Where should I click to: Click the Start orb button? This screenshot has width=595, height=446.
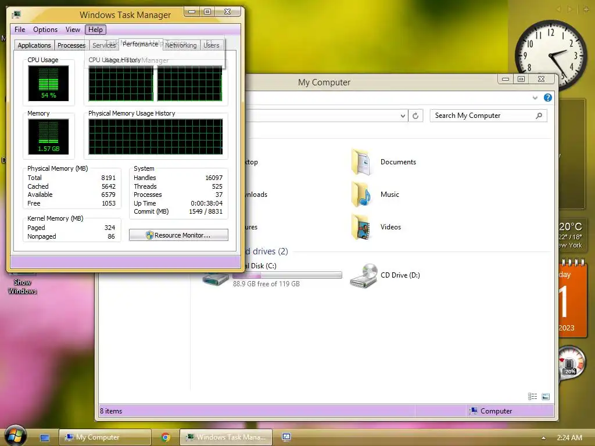[x=15, y=436]
